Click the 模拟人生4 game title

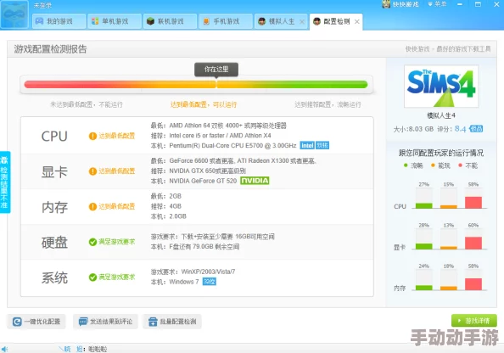pos(441,115)
